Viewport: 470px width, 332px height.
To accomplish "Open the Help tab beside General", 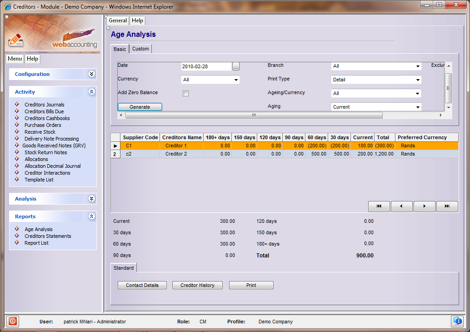I will tap(137, 20).
